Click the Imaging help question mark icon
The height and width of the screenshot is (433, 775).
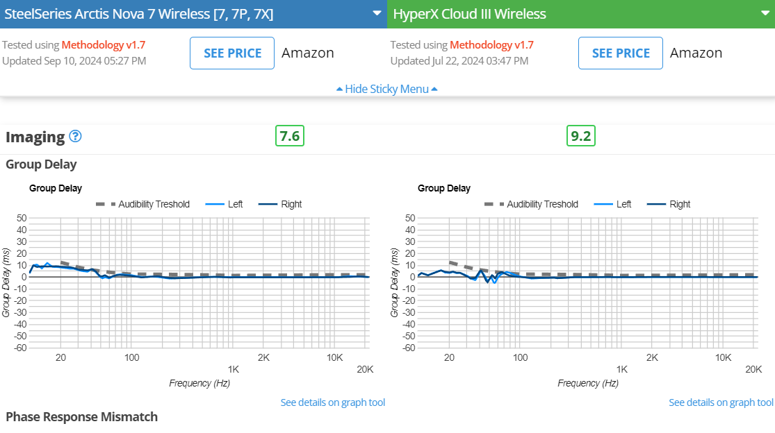click(75, 136)
